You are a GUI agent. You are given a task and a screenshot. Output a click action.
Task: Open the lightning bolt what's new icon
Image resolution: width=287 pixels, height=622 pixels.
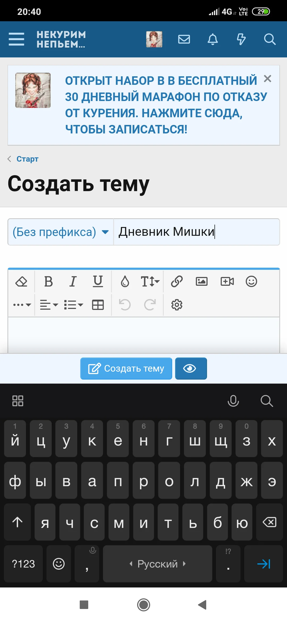(241, 39)
